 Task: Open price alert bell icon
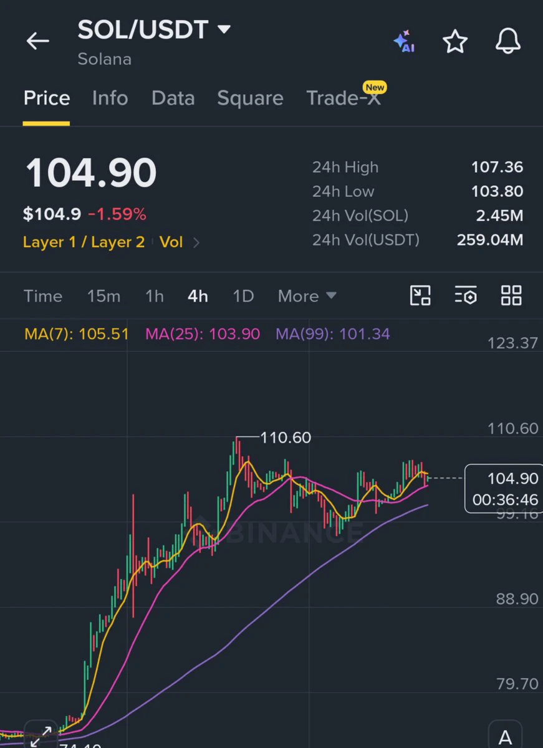(x=507, y=42)
